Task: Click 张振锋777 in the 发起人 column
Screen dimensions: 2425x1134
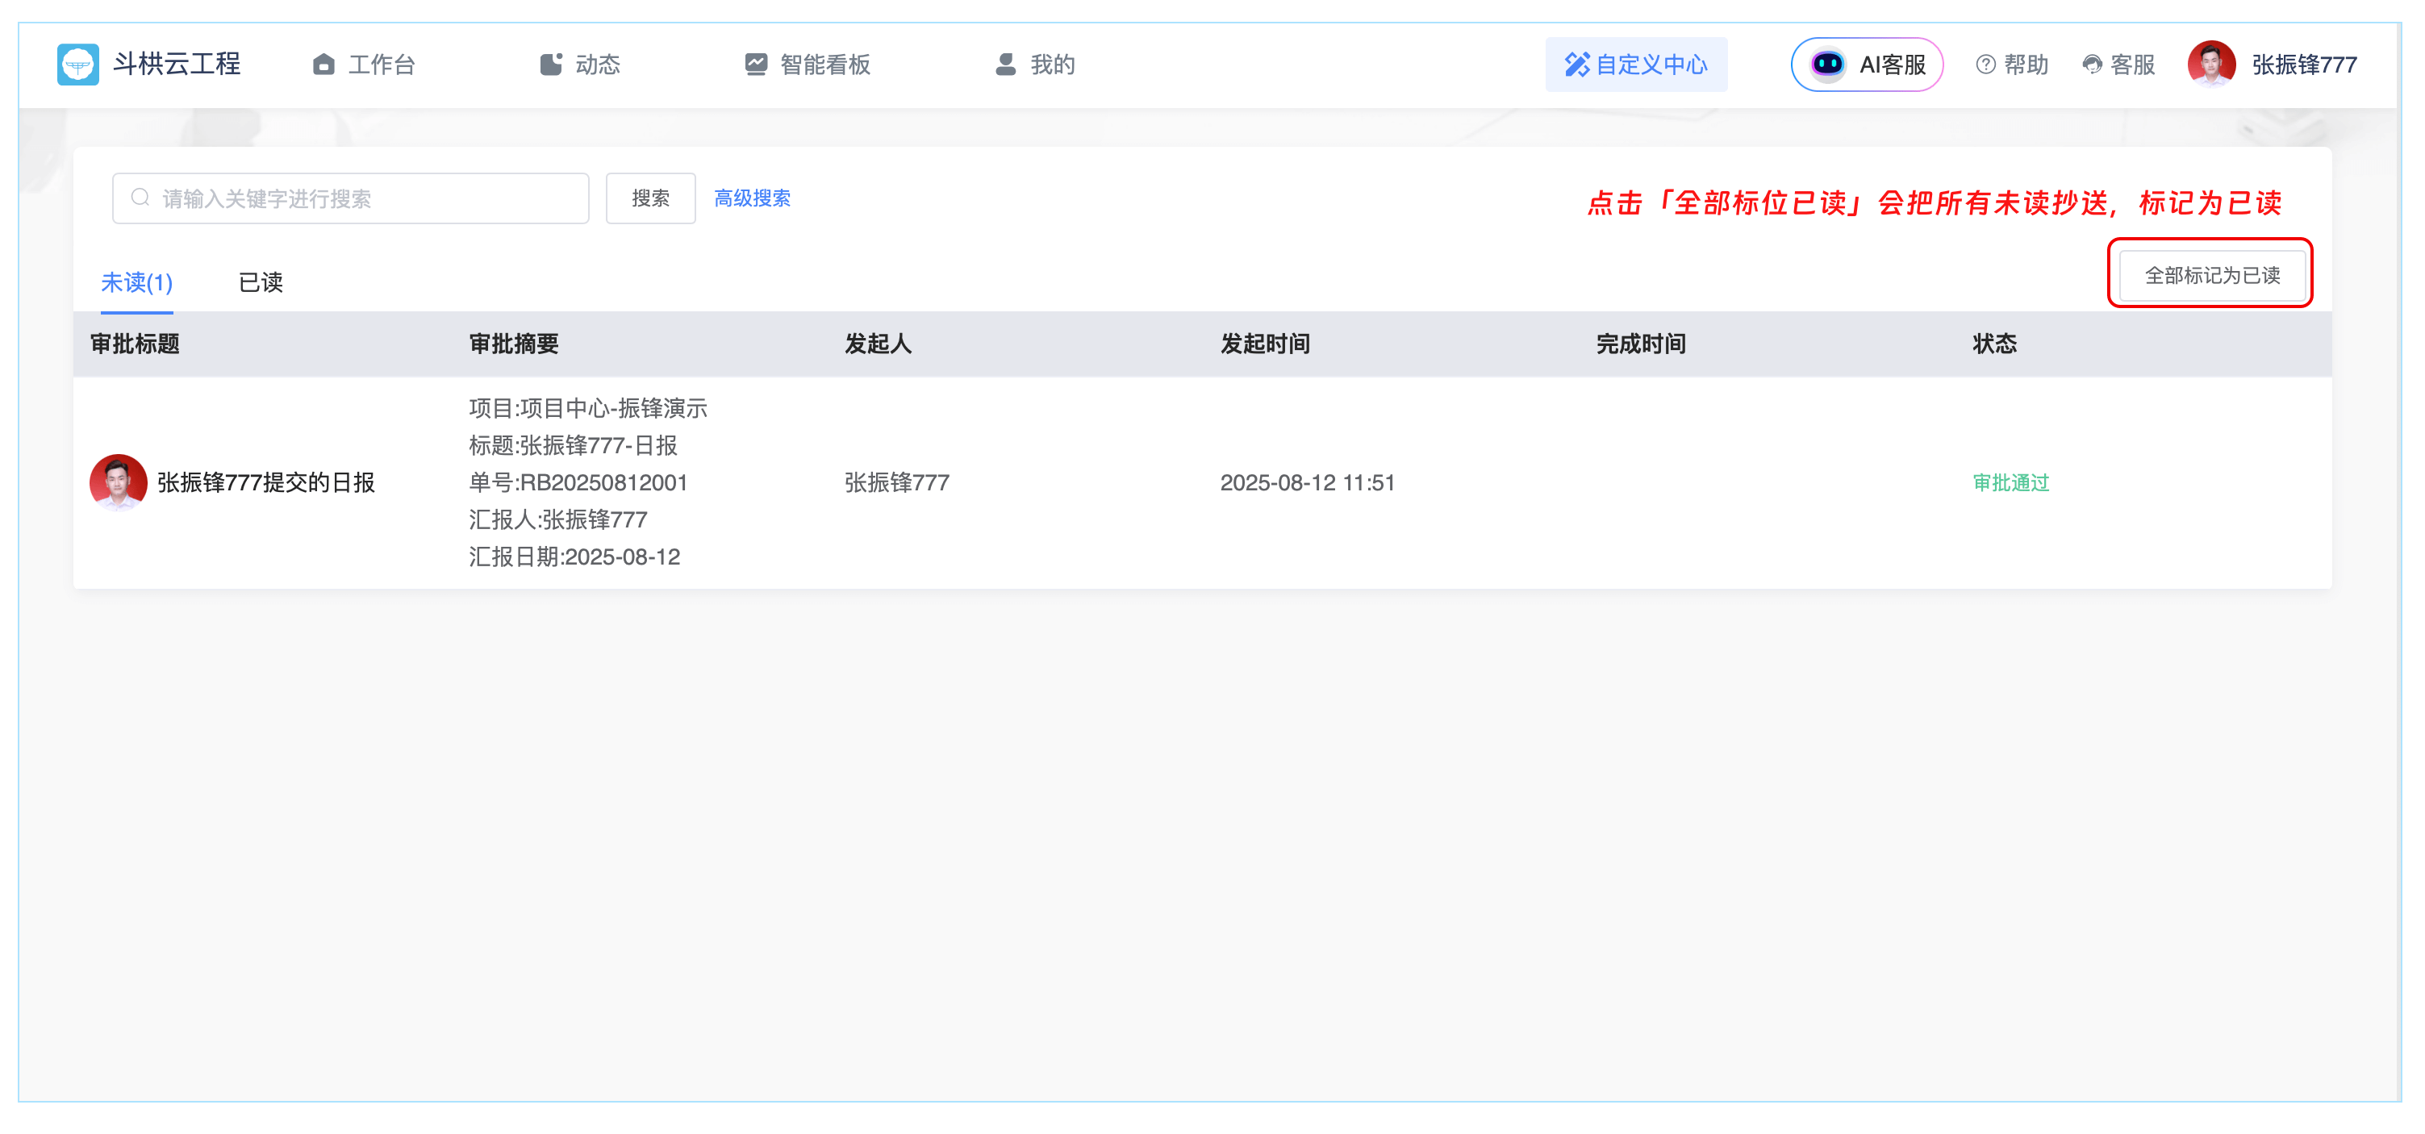Action: pyautogui.click(x=896, y=482)
